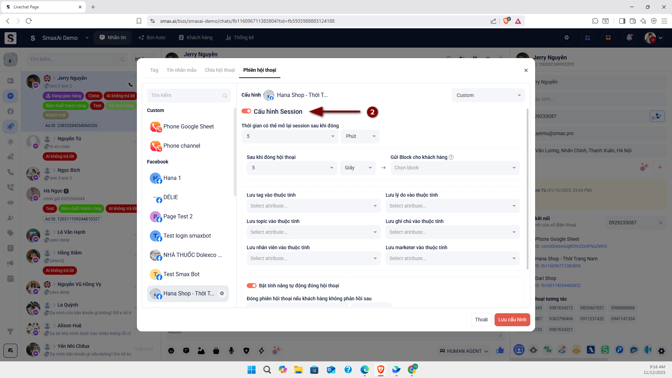The height and width of the screenshot is (378, 672).
Task: Toggle the Cấu hình Session switch
Action: 246,111
